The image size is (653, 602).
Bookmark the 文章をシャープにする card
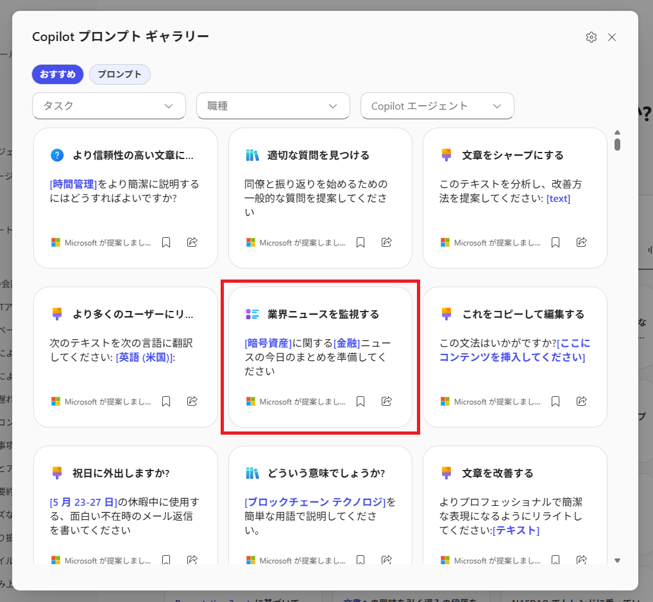[x=555, y=242]
